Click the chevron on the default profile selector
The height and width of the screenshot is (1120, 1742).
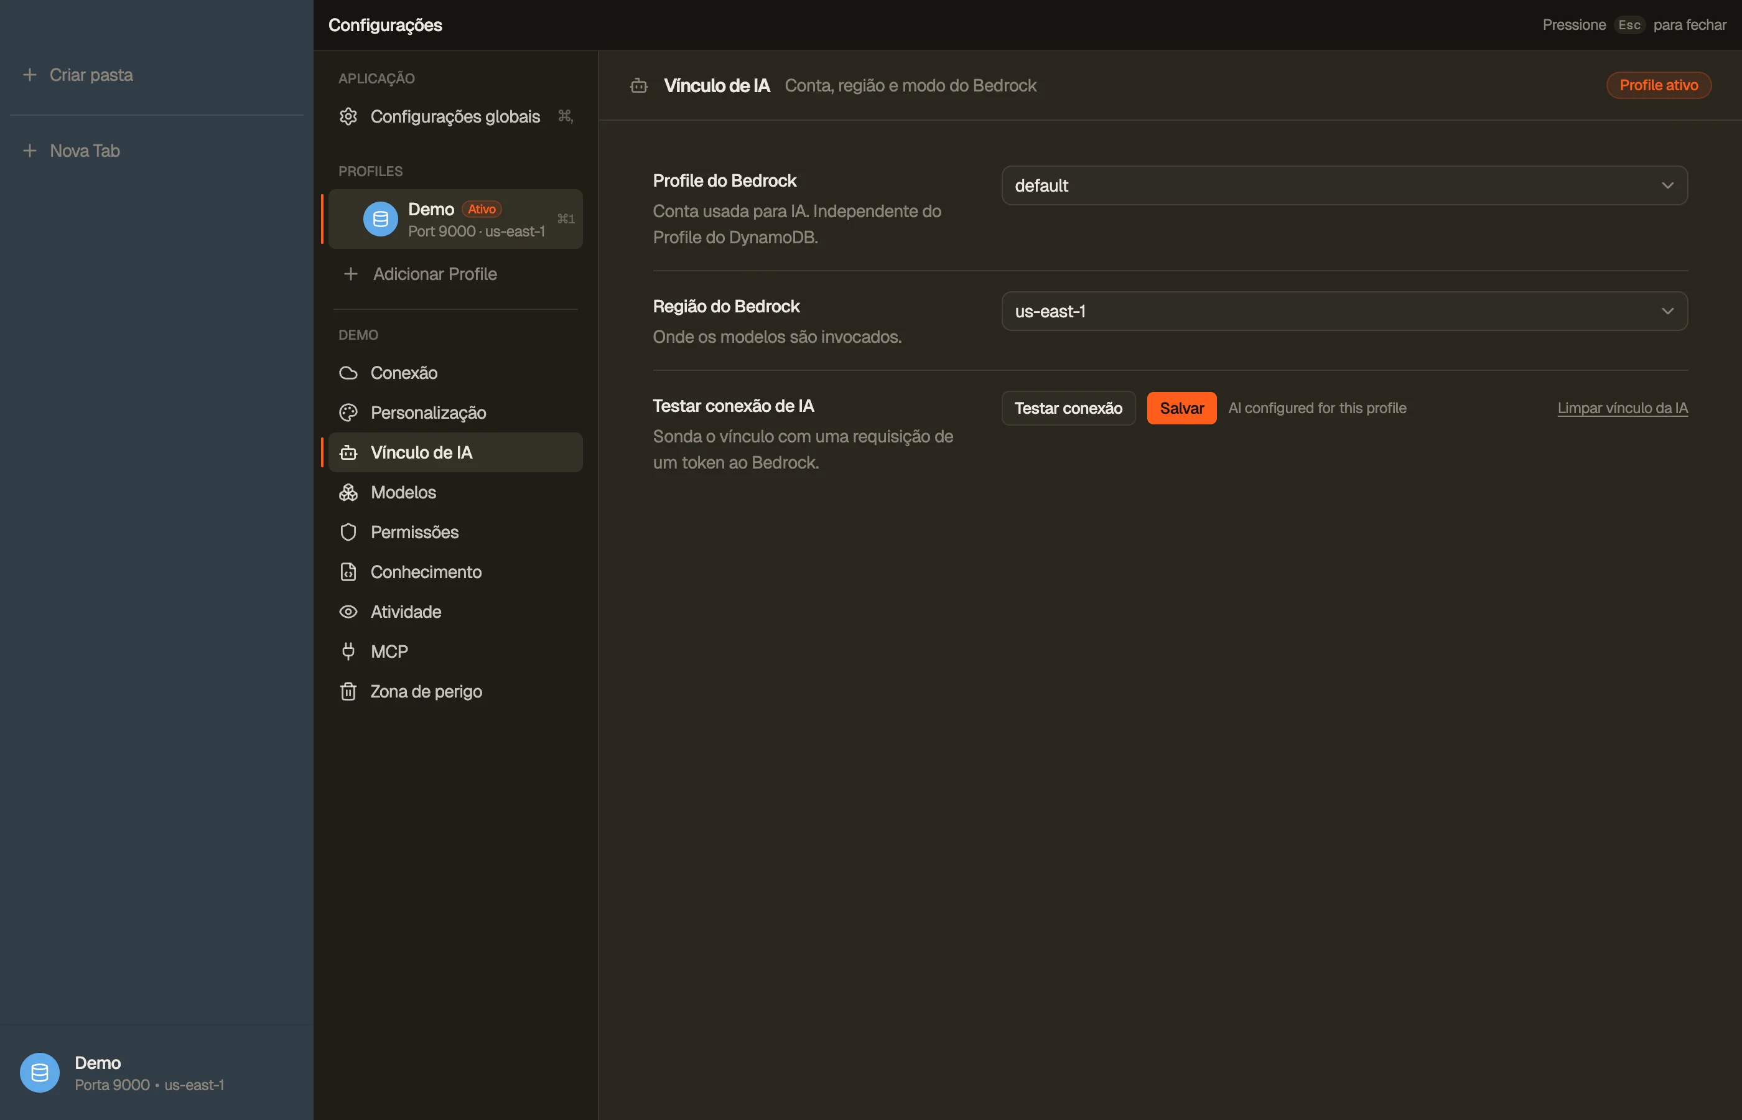pyautogui.click(x=1668, y=185)
